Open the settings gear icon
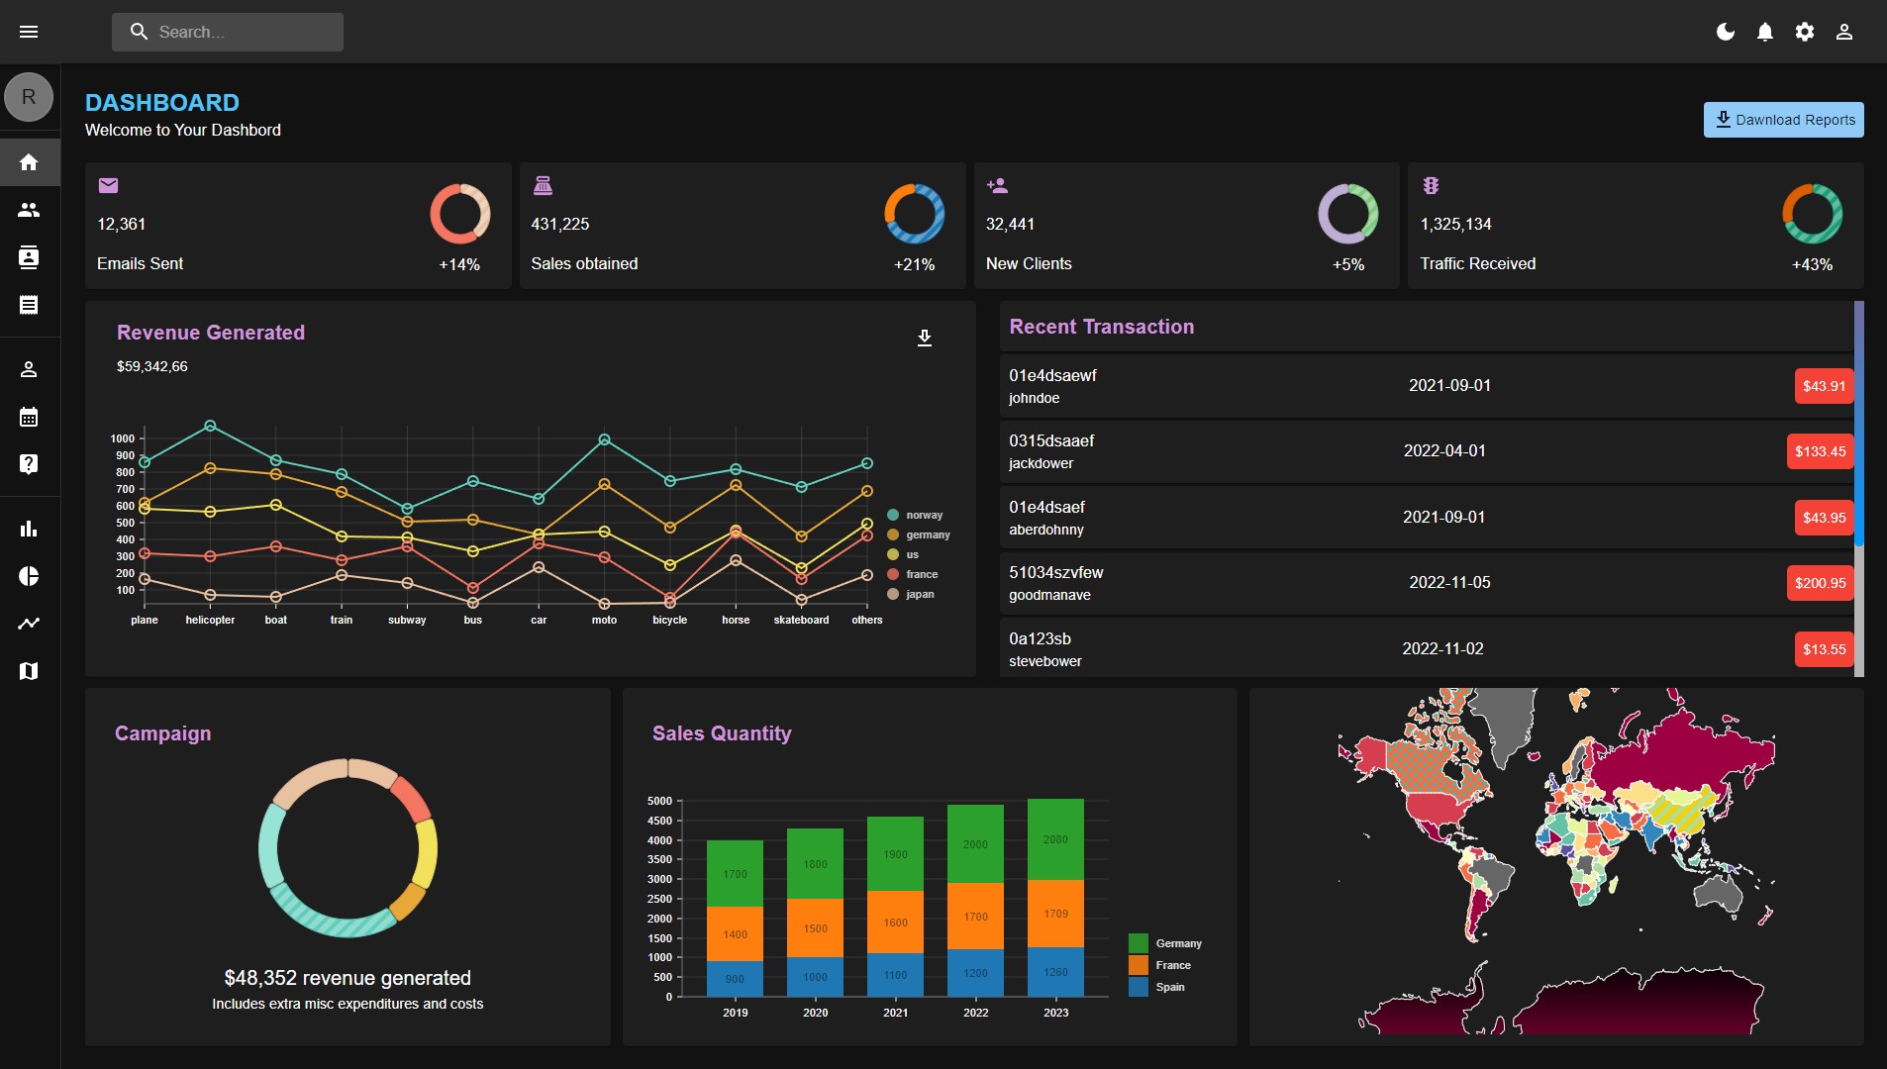Image resolution: width=1887 pixels, height=1069 pixels. 1805,32
